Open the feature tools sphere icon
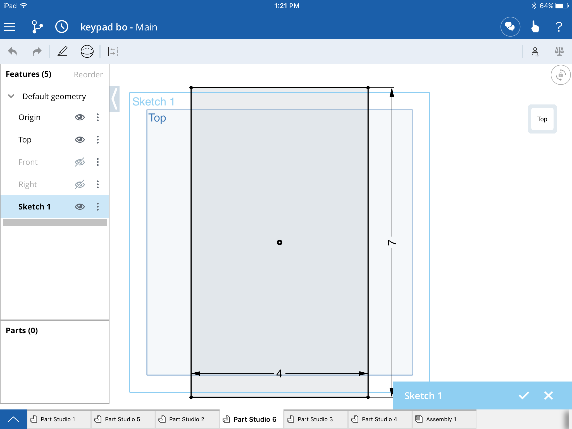The height and width of the screenshot is (429, 572). [x=87, y=51]
